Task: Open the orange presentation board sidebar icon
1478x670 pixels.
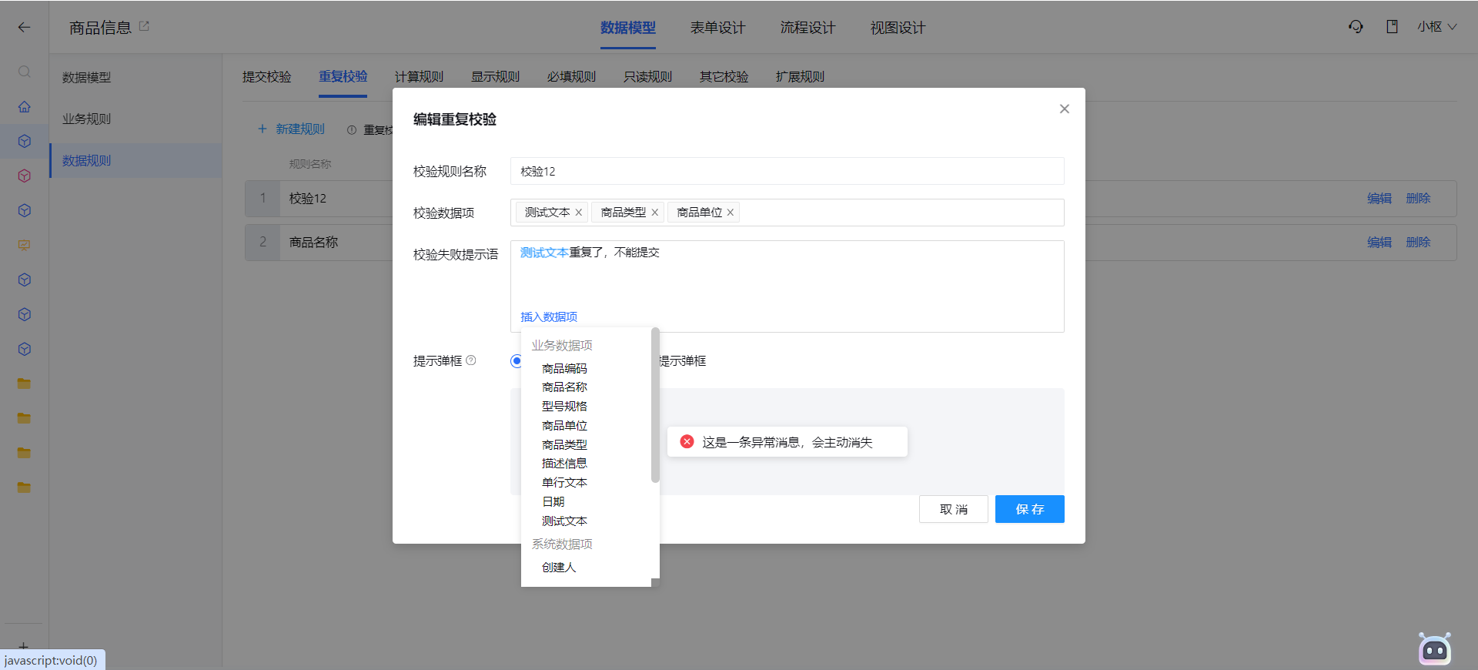Action: [24, 245]
